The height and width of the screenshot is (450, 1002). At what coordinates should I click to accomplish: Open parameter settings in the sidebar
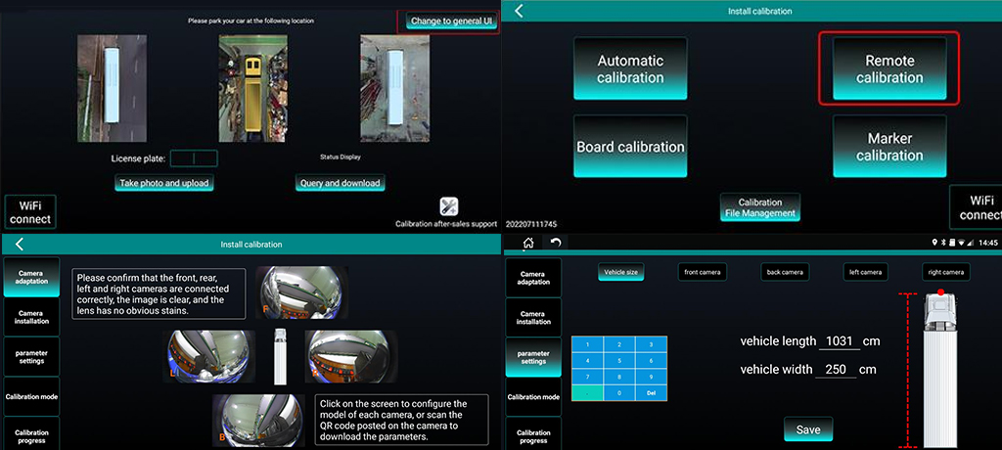[532, 355]
